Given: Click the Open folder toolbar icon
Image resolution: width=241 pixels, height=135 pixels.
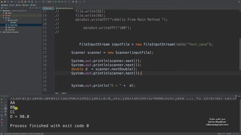Looking at the screenshot, I should [2, 1].
